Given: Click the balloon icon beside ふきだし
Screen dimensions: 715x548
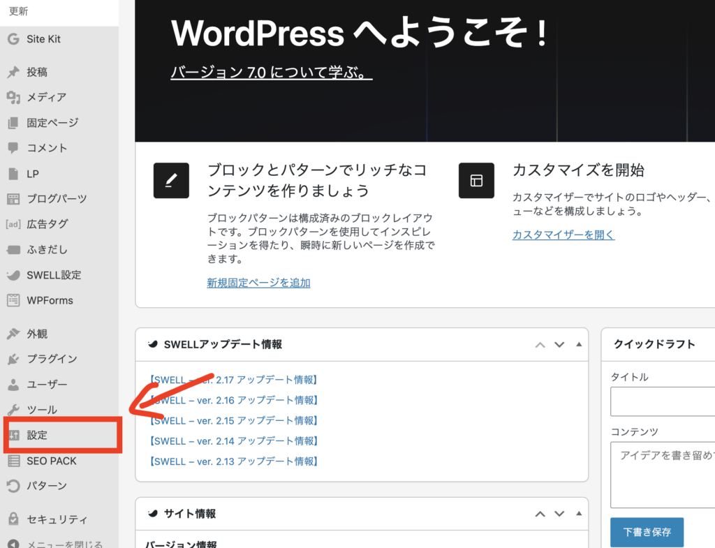Looking at the screenshot, I should pyautogui.click(x=13, y=249).
